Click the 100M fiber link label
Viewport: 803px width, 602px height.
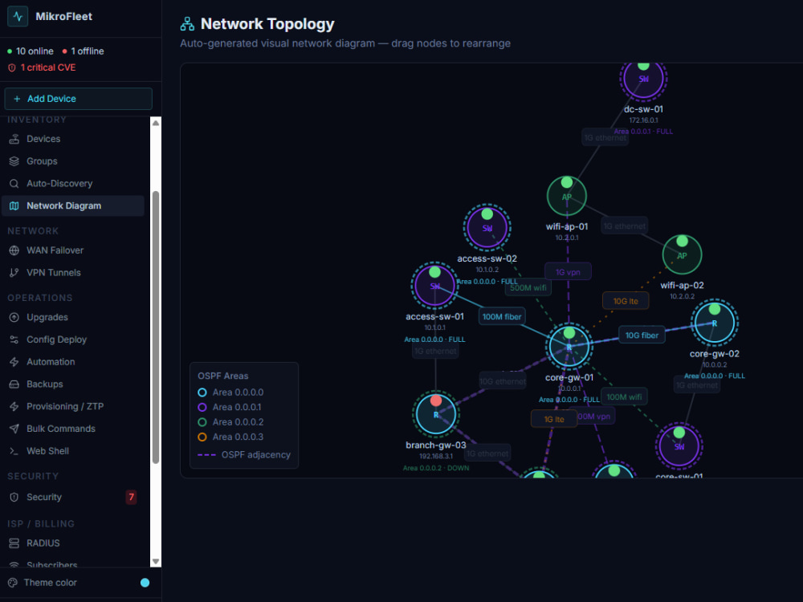502,317
